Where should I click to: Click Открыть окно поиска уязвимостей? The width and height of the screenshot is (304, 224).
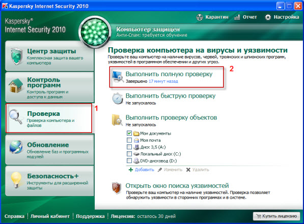click(177, 186)
